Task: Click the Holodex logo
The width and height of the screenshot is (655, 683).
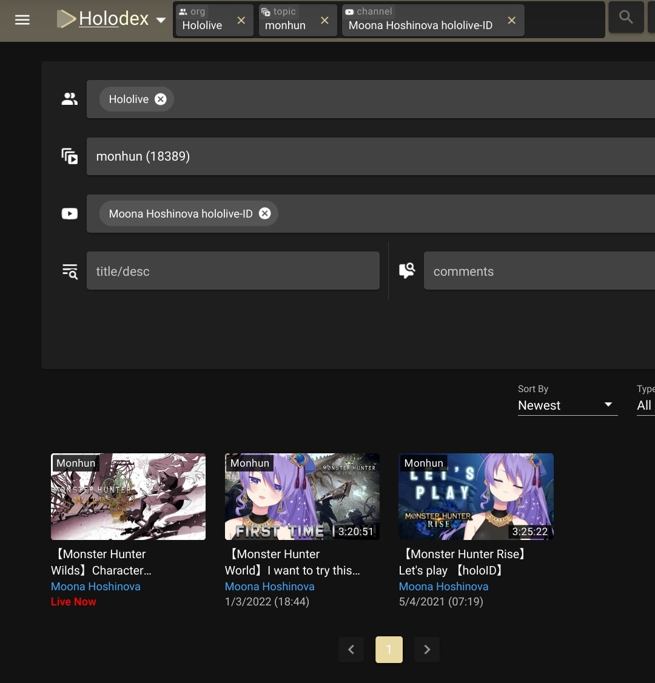Action: point(103,19)
